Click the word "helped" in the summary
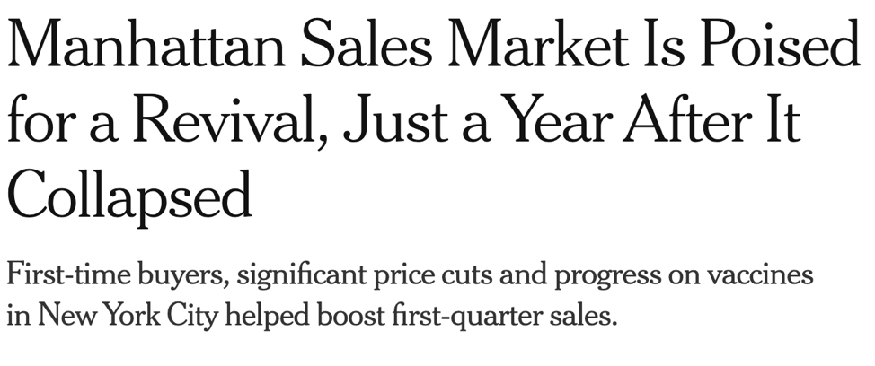This screenshot has height=366, width=875. pos(267,317)
